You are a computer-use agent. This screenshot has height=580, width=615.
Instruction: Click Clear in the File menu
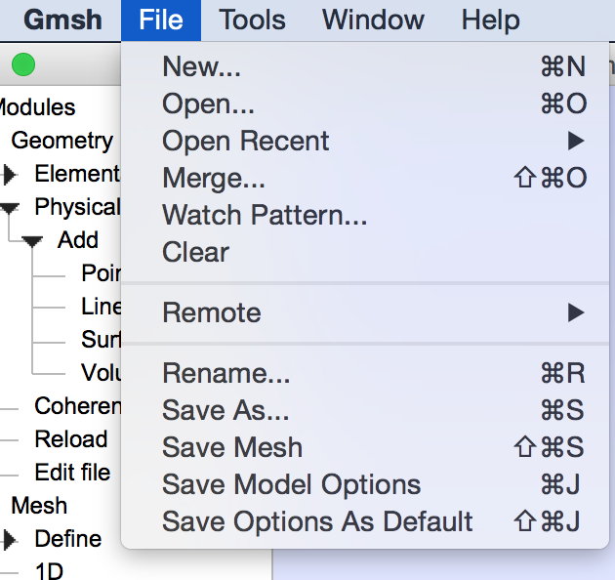(x=365, y=252)
